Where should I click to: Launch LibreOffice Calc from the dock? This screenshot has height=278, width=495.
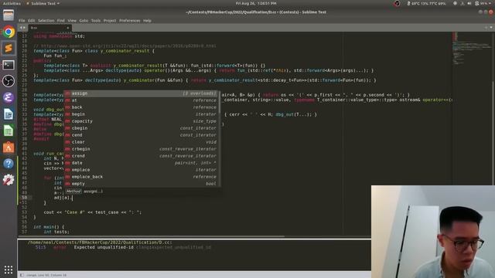click(x=9, y=131)
